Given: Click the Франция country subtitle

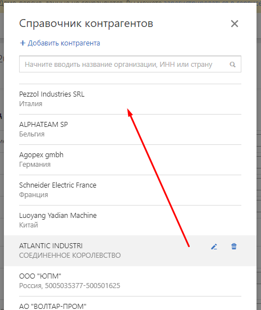Looking at the screenshot, I should tap(34, 195).
